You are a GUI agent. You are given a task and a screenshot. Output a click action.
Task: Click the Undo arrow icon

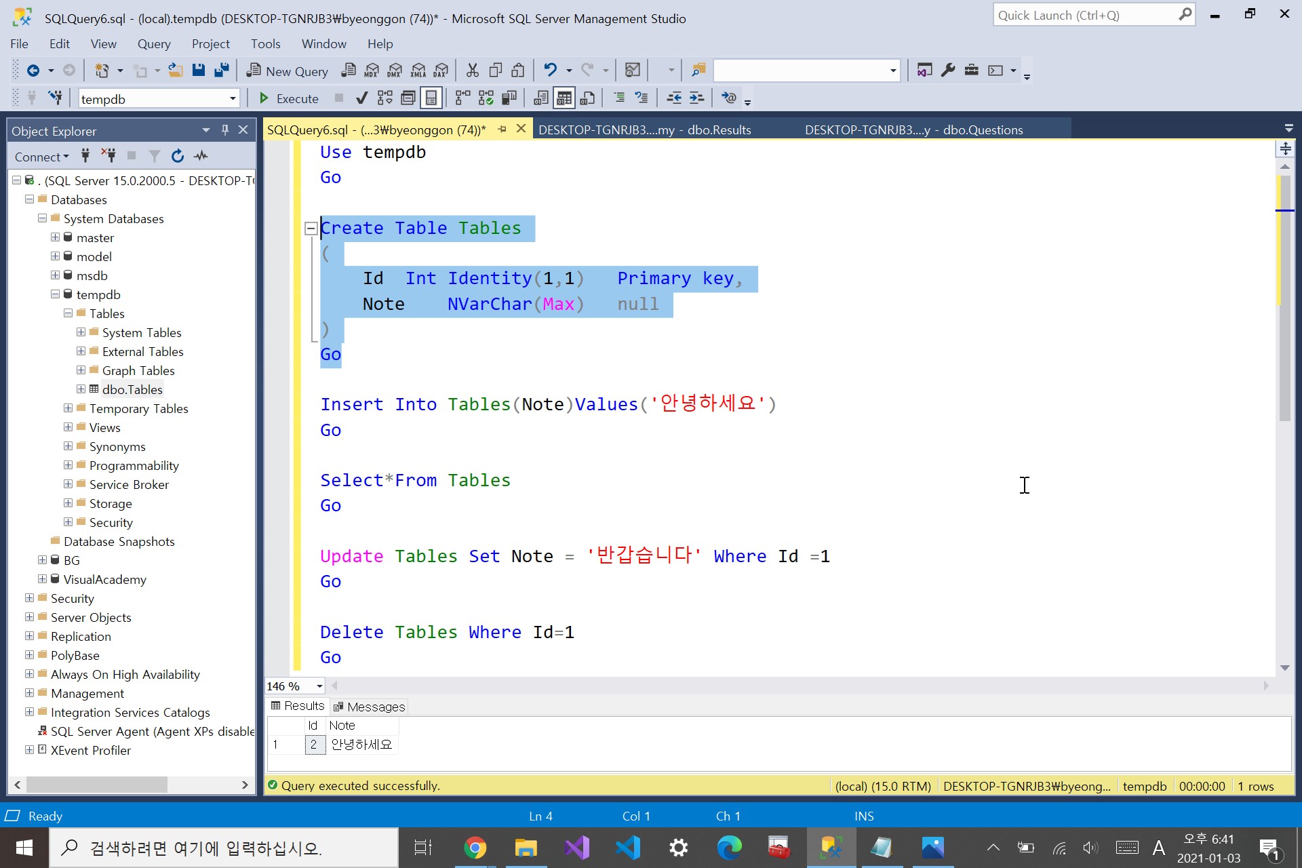(x=550, y=71)
